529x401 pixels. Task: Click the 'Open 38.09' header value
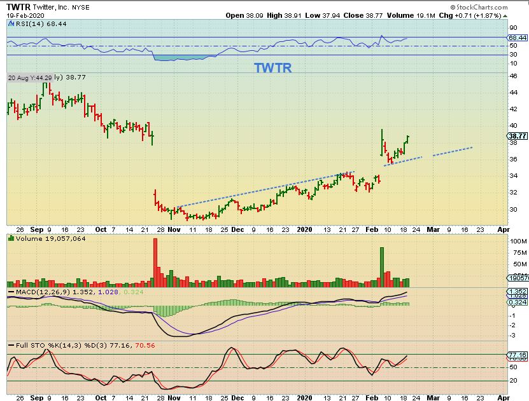pyautogui.click(x=244, y=15)
